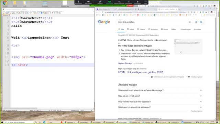Viewport: 220px width, 124px height.
Task: Click the '<br>' tag on line 8
Action: tap(15, 45)
